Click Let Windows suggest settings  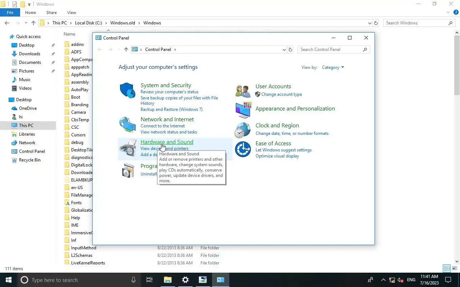pyautogui.click(x=284, y=150)
